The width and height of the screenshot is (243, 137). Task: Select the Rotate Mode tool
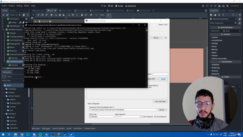click(x=43, y=15)
